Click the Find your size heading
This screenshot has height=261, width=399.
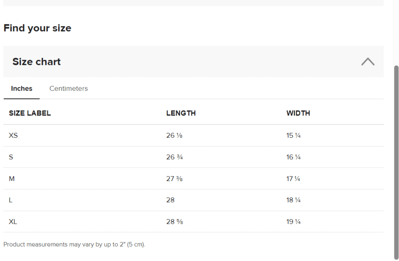[37, 28]
